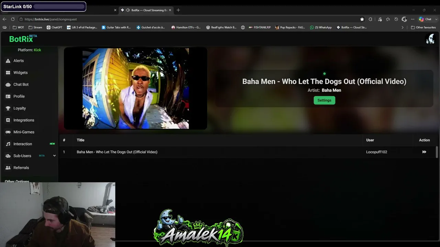
Task: Open the browser profile picture icon
Action: click(x=404, y=19)
